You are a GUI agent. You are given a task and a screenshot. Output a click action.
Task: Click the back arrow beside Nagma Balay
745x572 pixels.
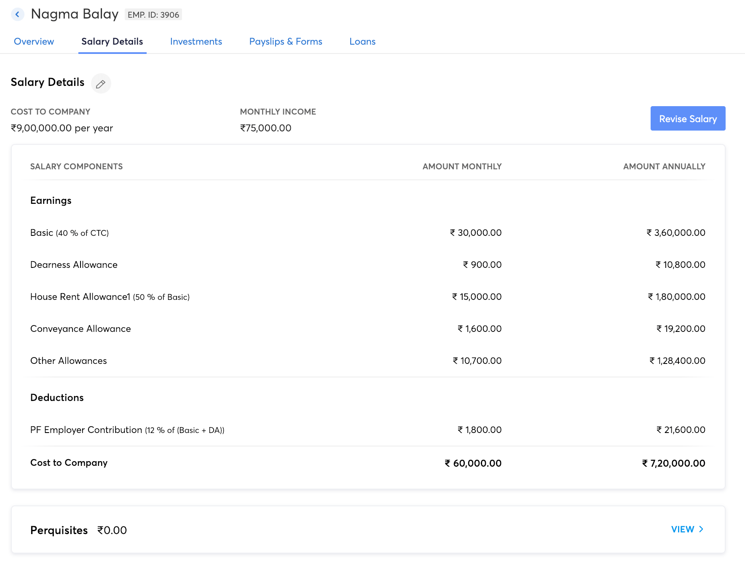[x=17, y=14]
